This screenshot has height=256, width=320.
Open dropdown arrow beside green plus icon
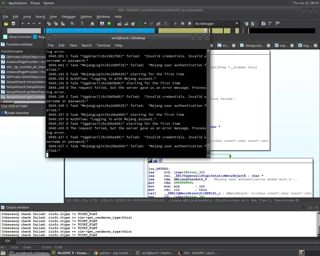(145, 23)
